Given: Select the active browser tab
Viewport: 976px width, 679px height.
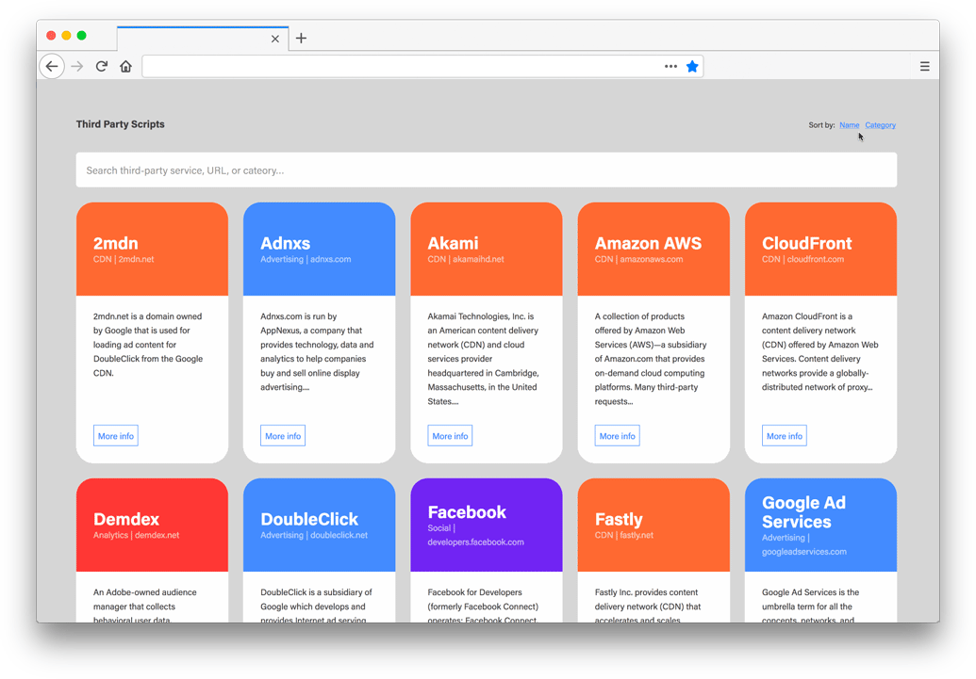Looking at the screenshot, I should [203, 39].
